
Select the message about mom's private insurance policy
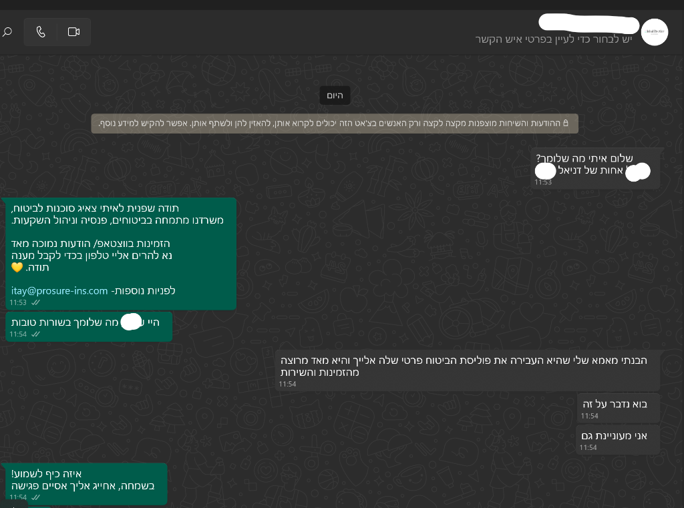click(467, 370)
